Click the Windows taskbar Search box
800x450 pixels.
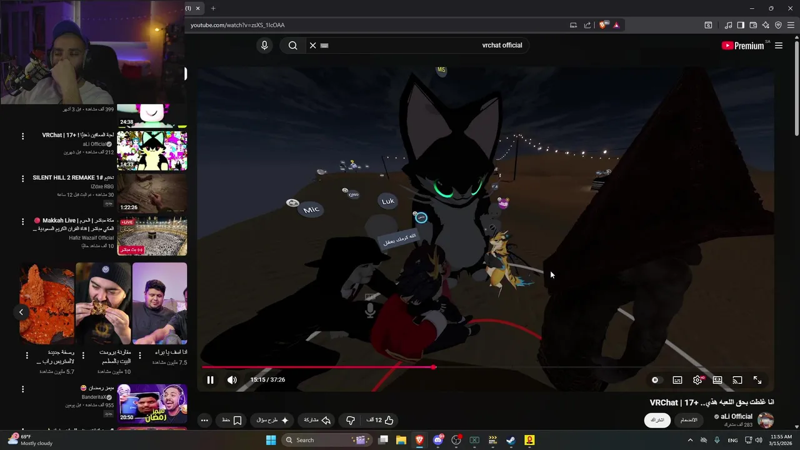click(x=326, y=440)
